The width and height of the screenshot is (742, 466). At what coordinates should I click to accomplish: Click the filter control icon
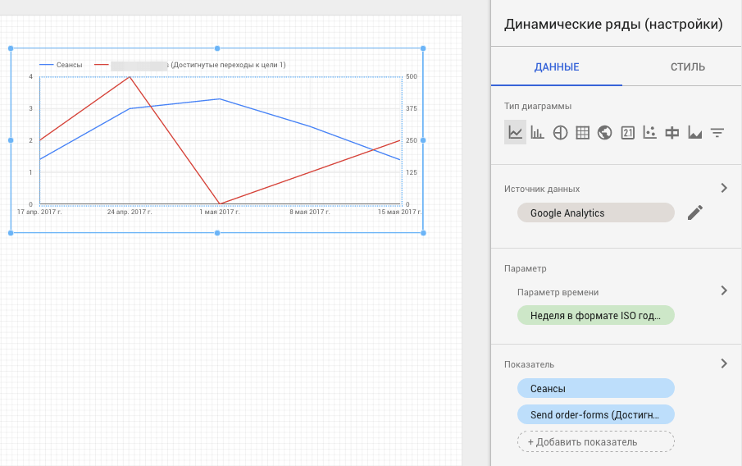(717, 132)
